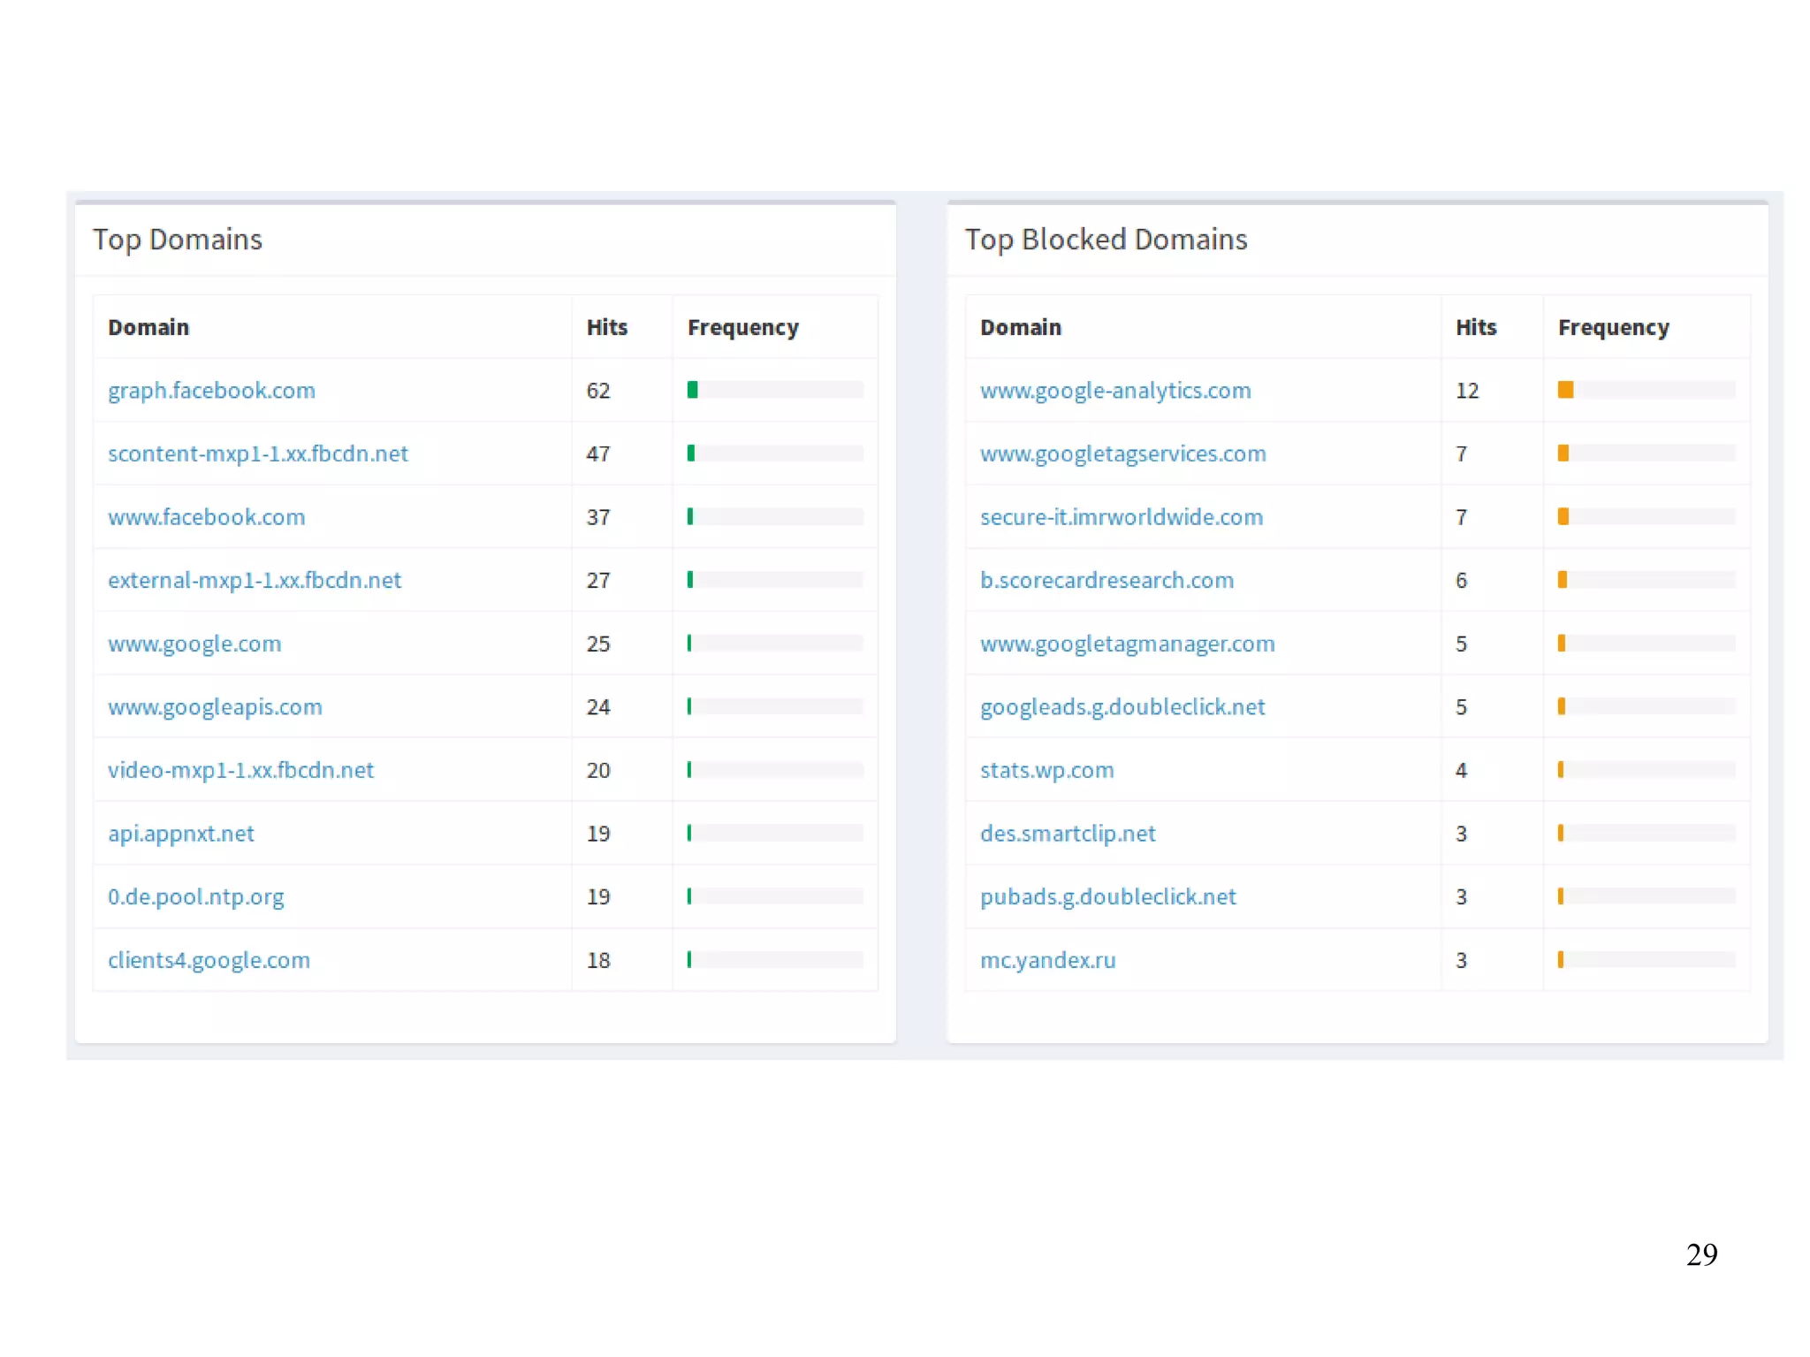Screen dimensions: 1810x1357
Task: Open the www.googletagservices.com blocked link
Action: point(1122,454)
